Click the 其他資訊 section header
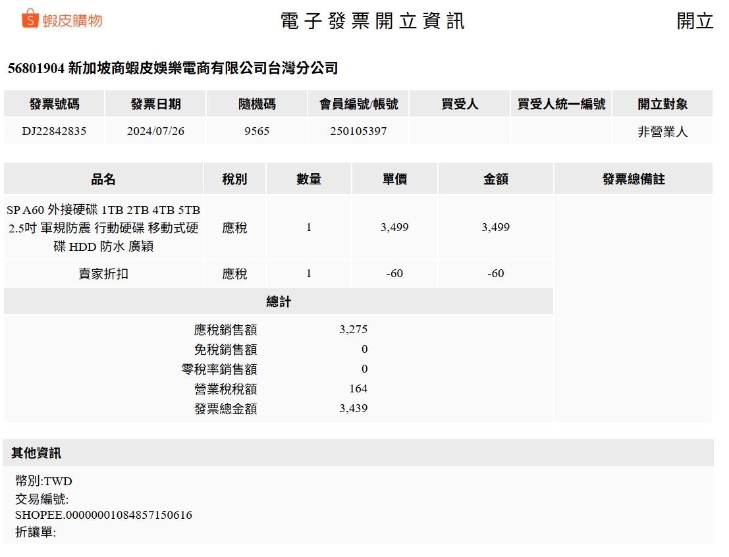Image resolution: width=729 pixels, height=557 pixels. tap(36, 453)
